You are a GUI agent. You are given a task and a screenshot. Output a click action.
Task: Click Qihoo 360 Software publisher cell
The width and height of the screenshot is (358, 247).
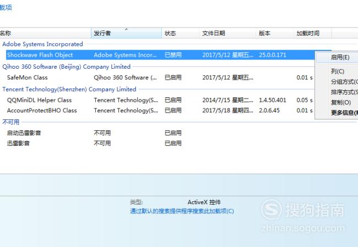point(126,78)
